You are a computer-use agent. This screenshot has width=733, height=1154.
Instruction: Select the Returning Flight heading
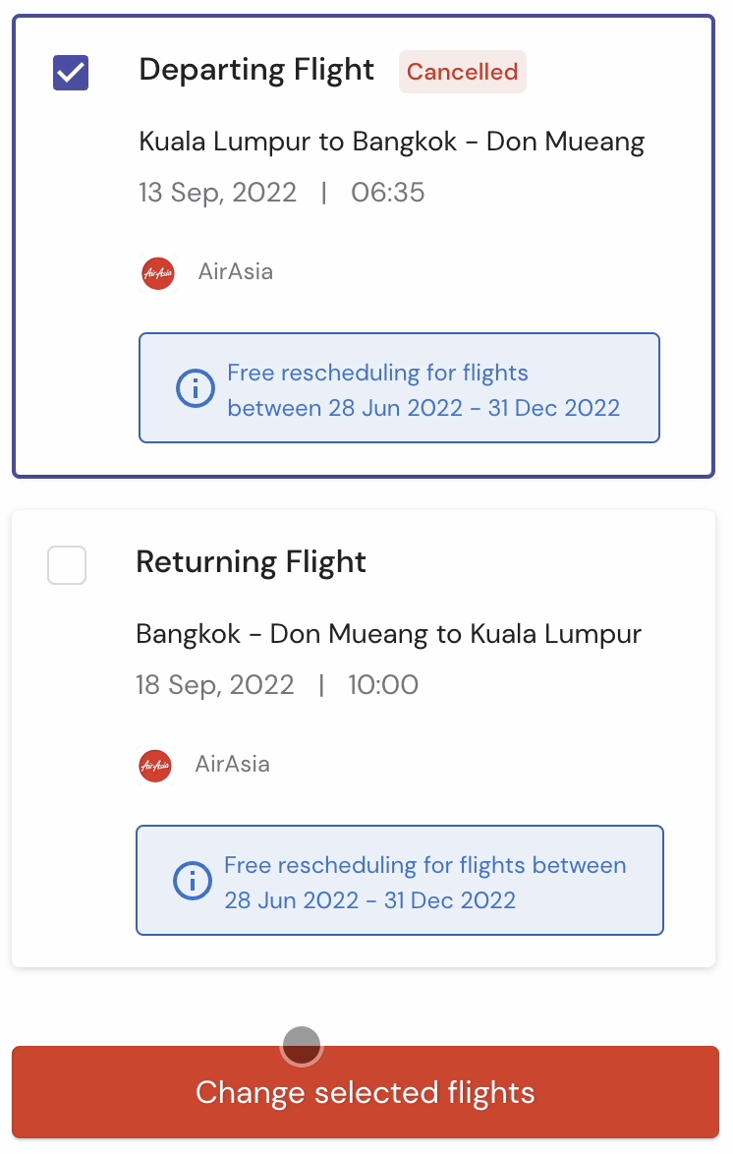[x=251, y=563]
